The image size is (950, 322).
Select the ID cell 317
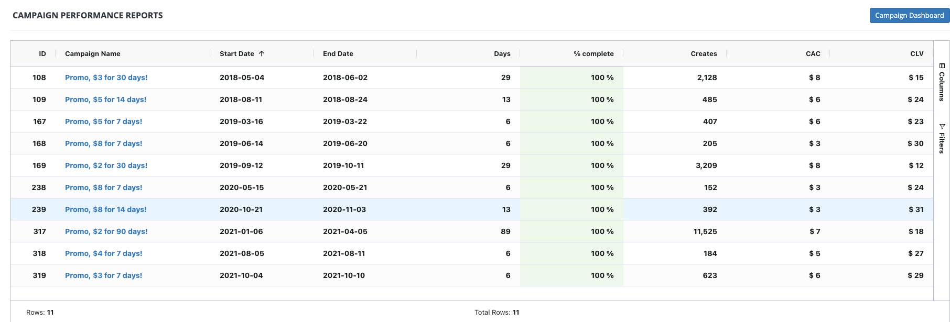click(x=39, y=231)
